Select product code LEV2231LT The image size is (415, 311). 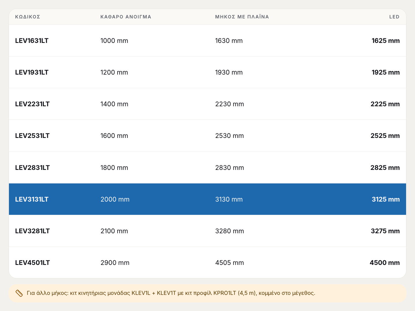[x=32, y=104]
